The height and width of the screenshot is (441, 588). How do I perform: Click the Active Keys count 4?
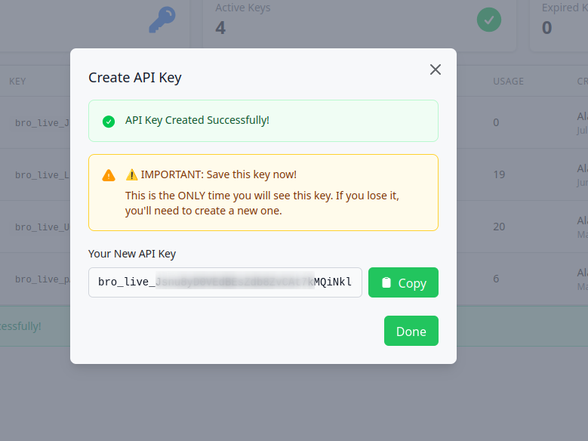tap(220, 28)
